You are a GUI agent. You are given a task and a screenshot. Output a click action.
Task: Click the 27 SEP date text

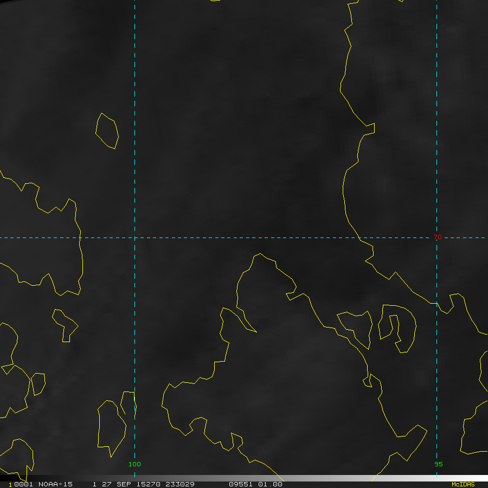coord(111,484)
